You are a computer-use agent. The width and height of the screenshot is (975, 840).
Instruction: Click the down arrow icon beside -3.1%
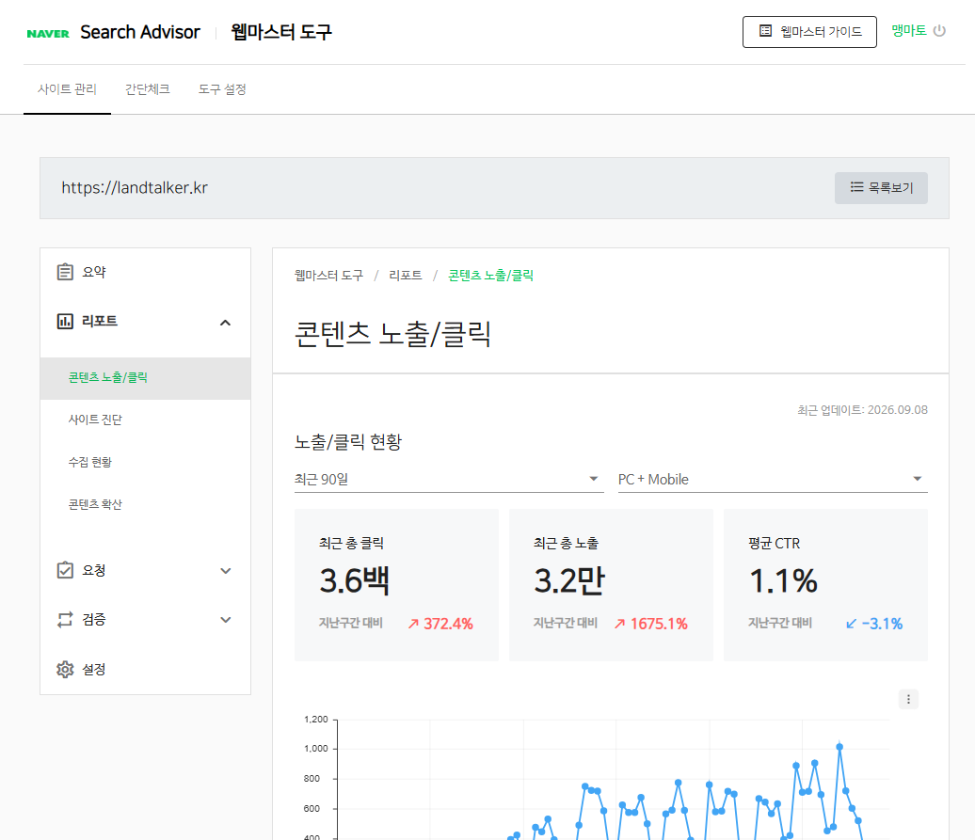852,624
